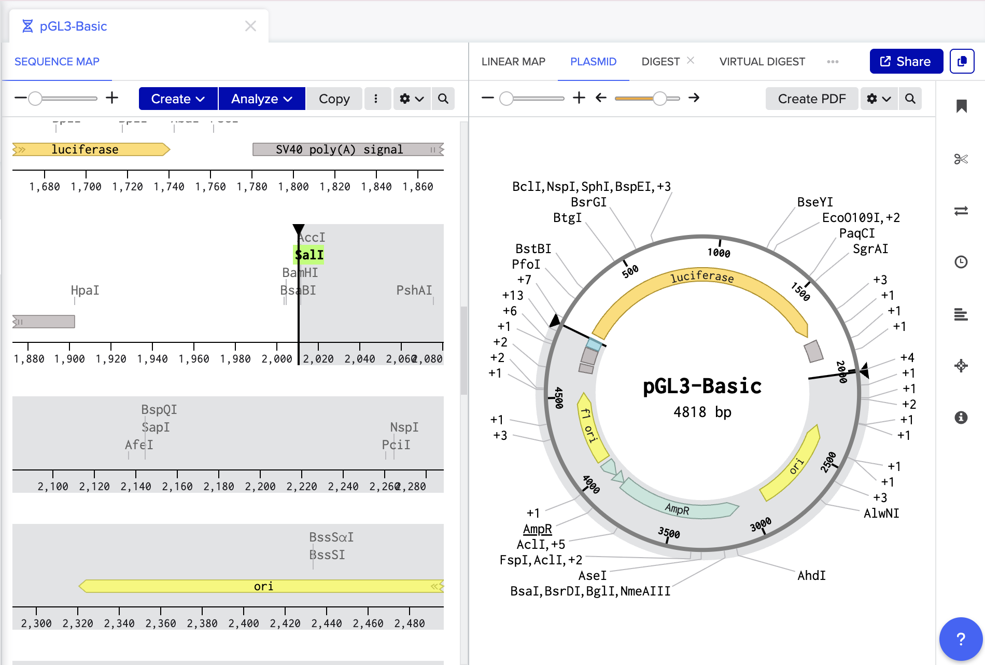Viewport: 985px width, 665px height.
Task: Rotate plasmid left with the arrow
Action: click(x=601, y=98)
